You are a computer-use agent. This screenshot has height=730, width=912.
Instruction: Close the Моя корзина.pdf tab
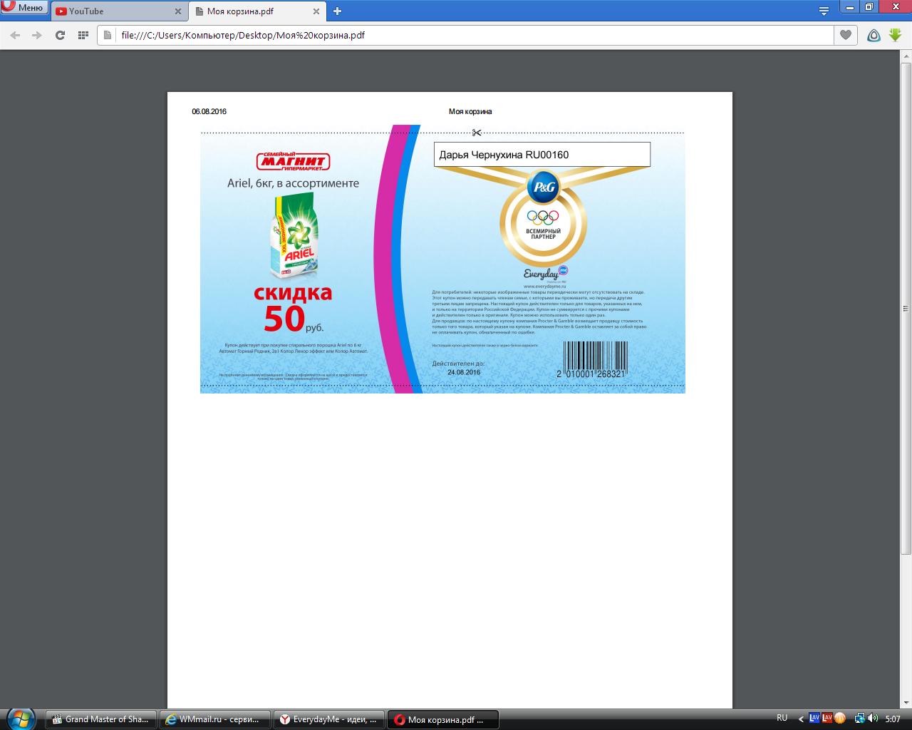coord(316,11)
